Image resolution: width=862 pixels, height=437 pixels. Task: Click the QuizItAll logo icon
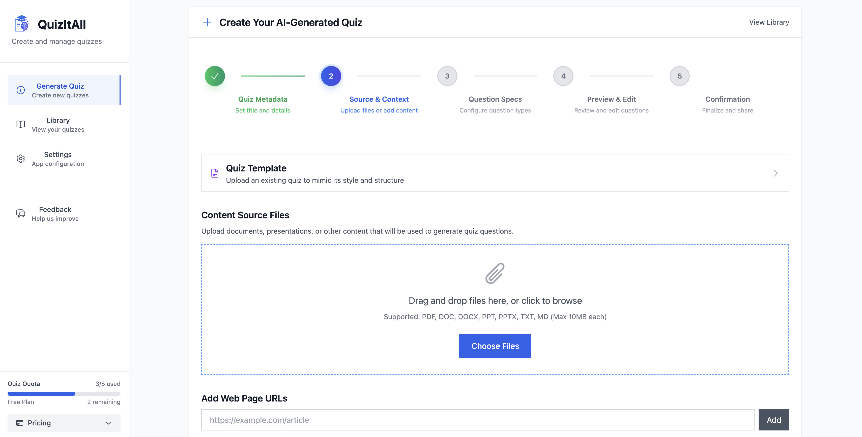(21, 24)
